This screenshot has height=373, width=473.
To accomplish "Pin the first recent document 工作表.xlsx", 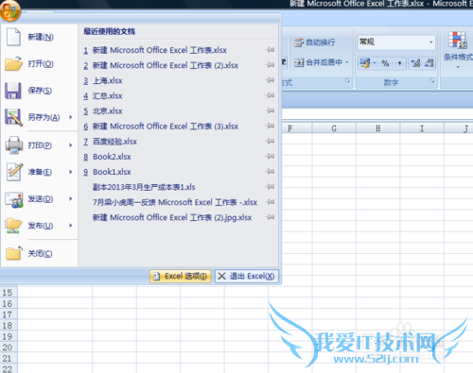I will point(270,50).
